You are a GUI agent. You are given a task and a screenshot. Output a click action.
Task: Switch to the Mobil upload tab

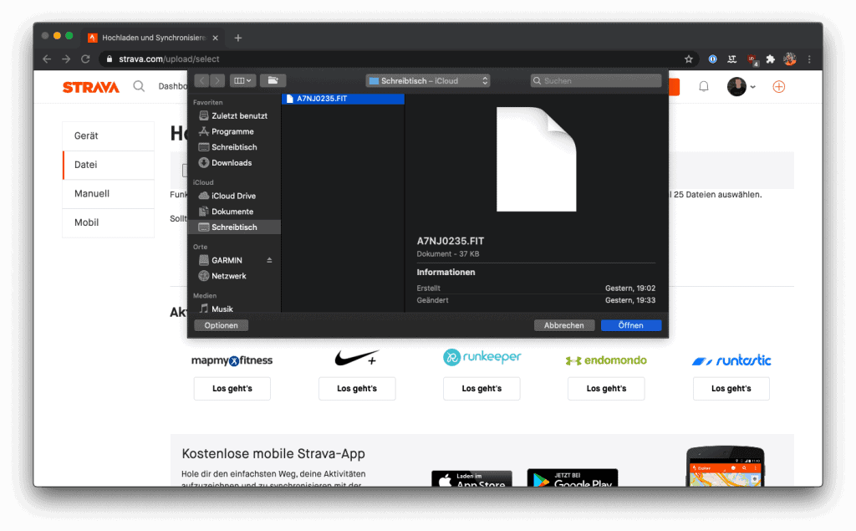coord(109,223)
